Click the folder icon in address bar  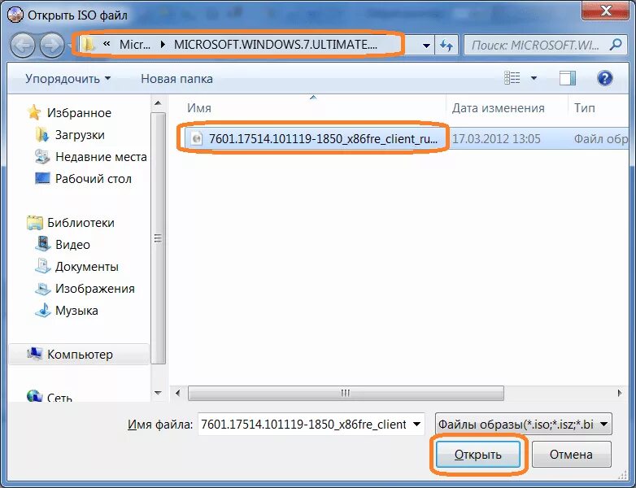88,44
